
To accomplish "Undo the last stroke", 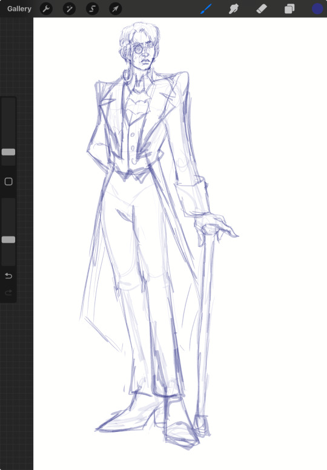I will [x=8, y=276].
